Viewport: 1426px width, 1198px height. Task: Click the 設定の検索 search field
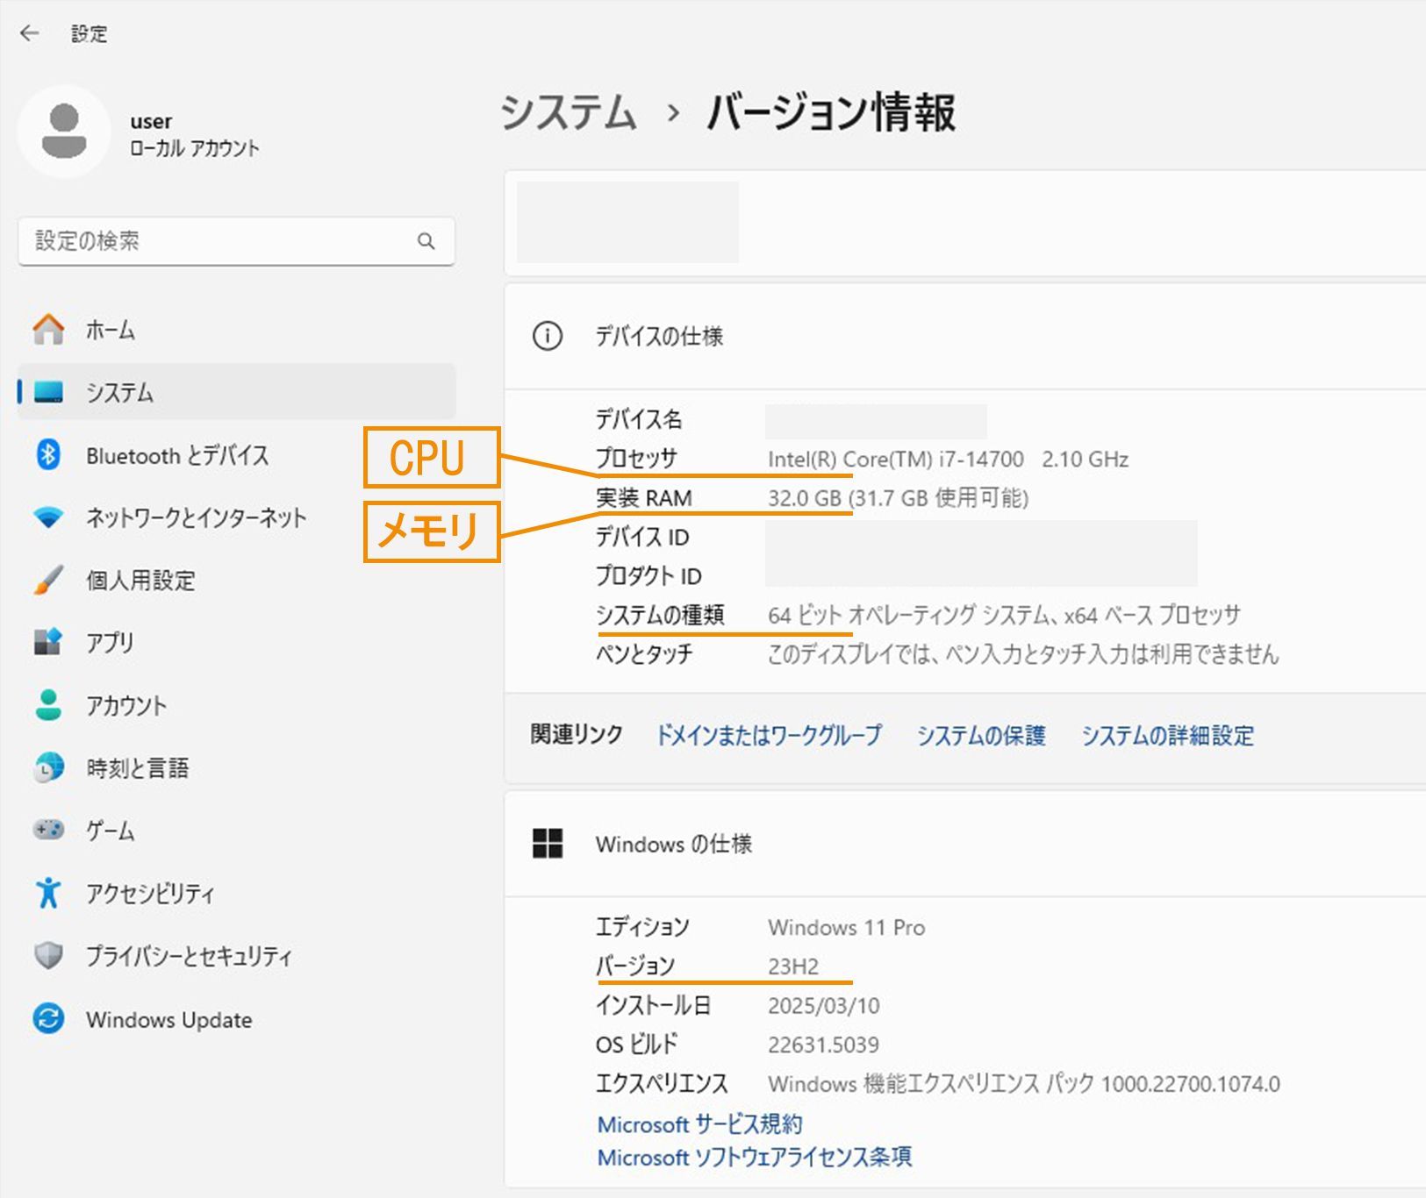(x=236, y=241)
